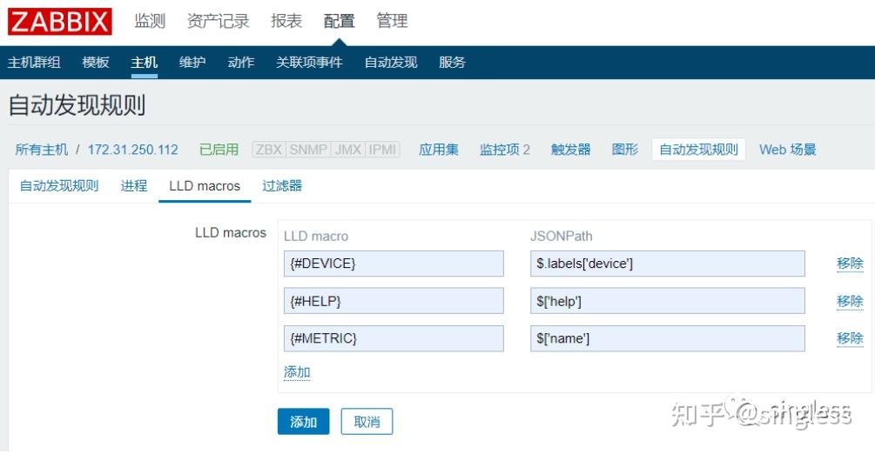Go to 模板 submenu item
Image resolution: width=875 pixels, height=454 pixels.
click(96, 63)
